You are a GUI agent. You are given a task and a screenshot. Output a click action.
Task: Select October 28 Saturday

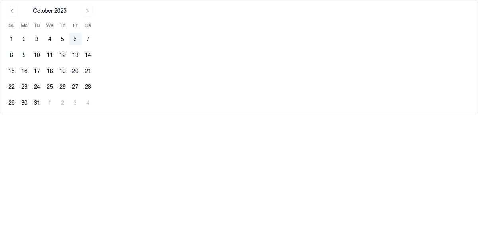tap(88, 87)
